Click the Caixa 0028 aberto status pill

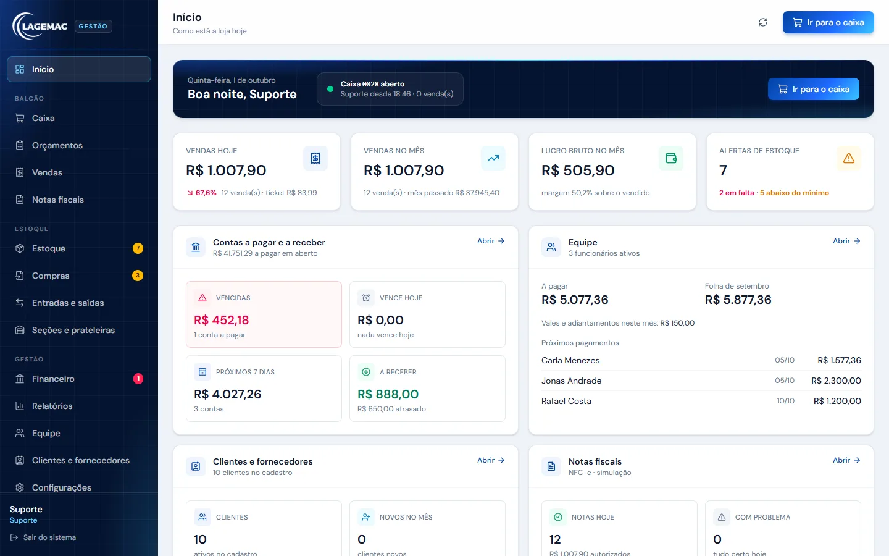(x=390, y=89)
